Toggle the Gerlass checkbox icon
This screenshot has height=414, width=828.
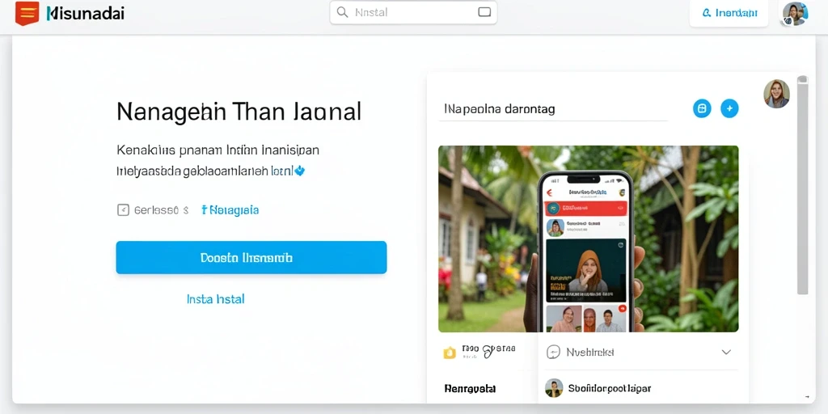tap(123, 210)
